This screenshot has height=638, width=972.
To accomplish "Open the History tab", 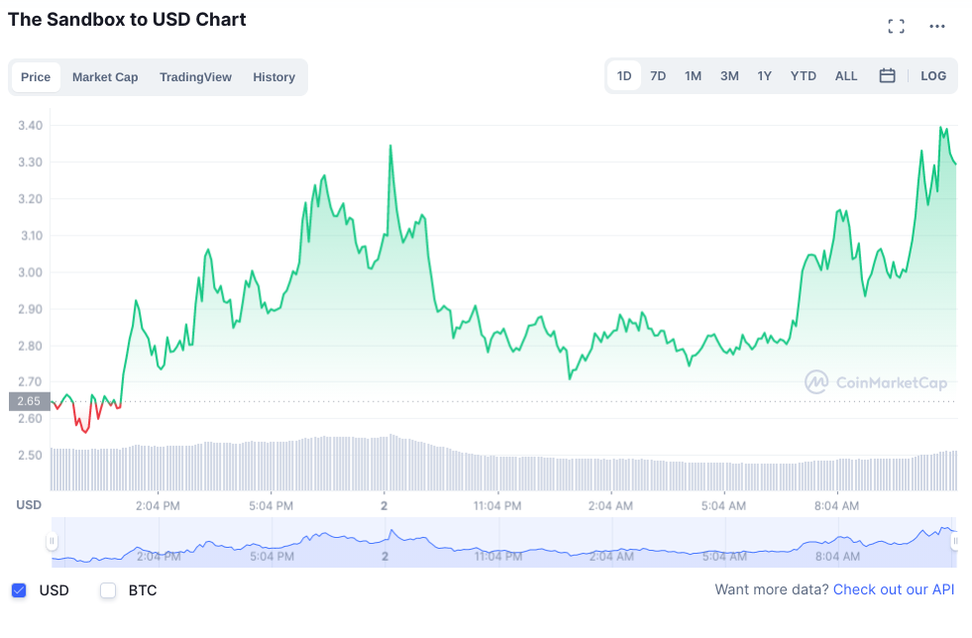I will [x=273, y=77].
